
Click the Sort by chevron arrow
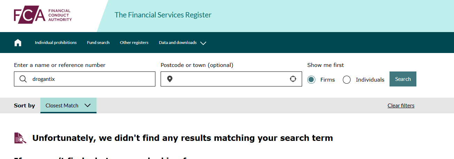(87, 105)
